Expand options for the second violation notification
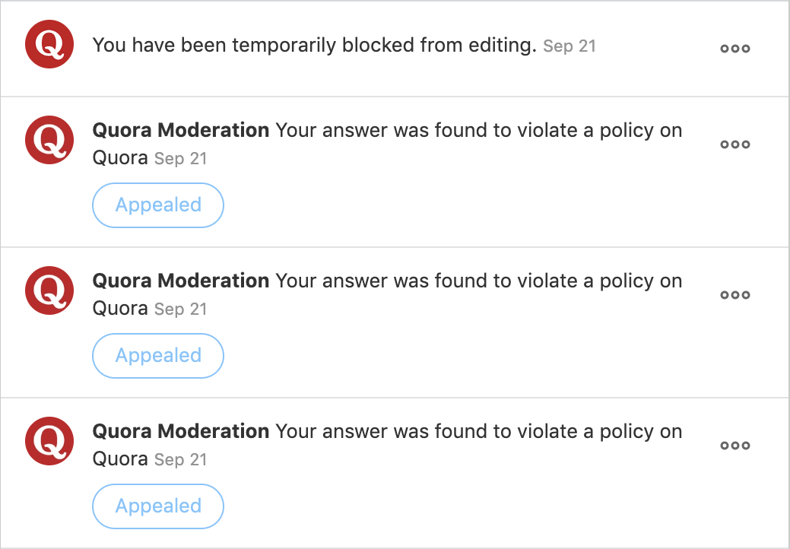 [734, 294]
